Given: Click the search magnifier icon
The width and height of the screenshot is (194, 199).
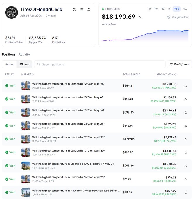Looking at the screenshot, I should pyautogui.click(x=38, y=64).
